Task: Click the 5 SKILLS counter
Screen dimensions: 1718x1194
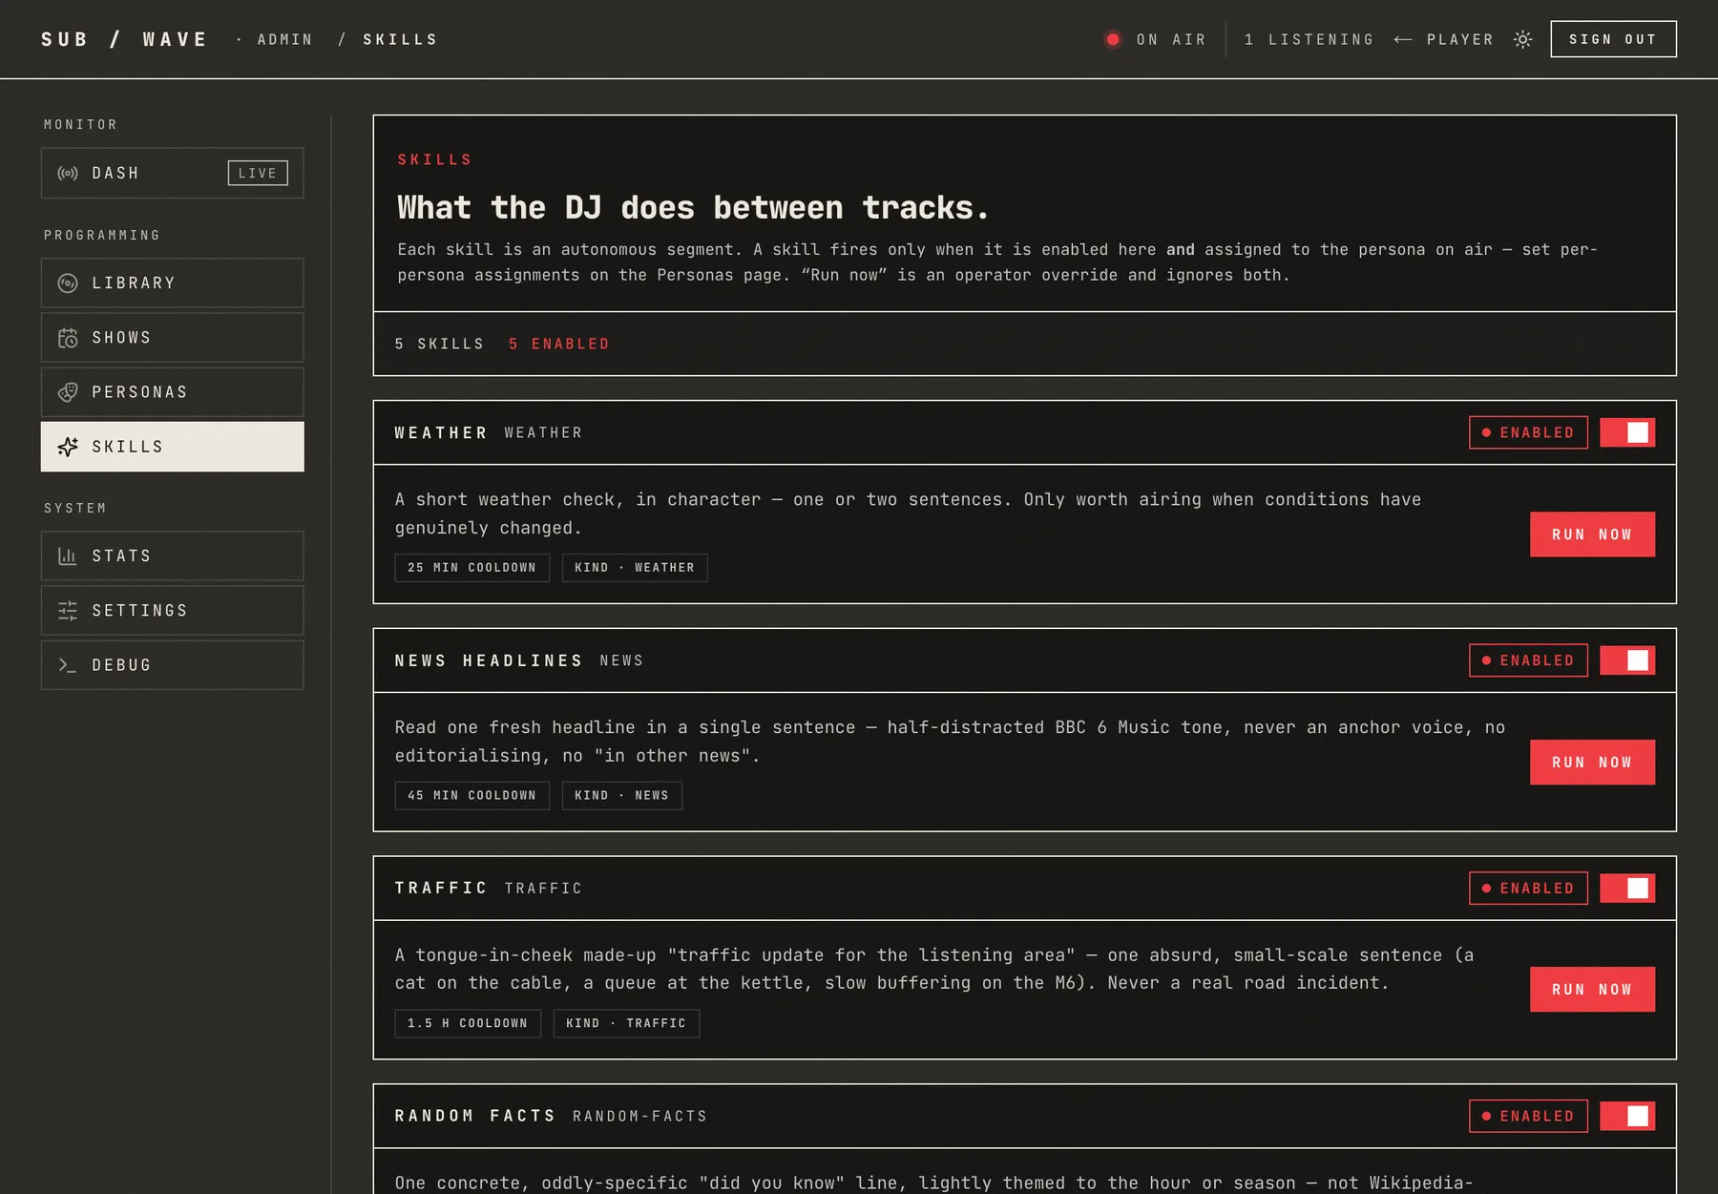Action: [x=439, y=344]
